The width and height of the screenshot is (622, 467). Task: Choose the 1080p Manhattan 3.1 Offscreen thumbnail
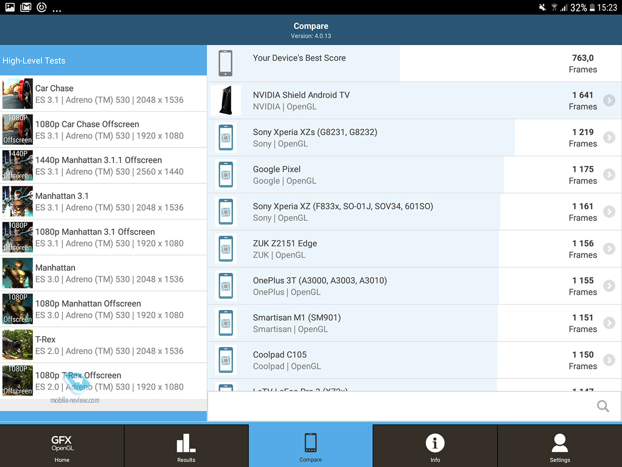click(x=17, y=237)
